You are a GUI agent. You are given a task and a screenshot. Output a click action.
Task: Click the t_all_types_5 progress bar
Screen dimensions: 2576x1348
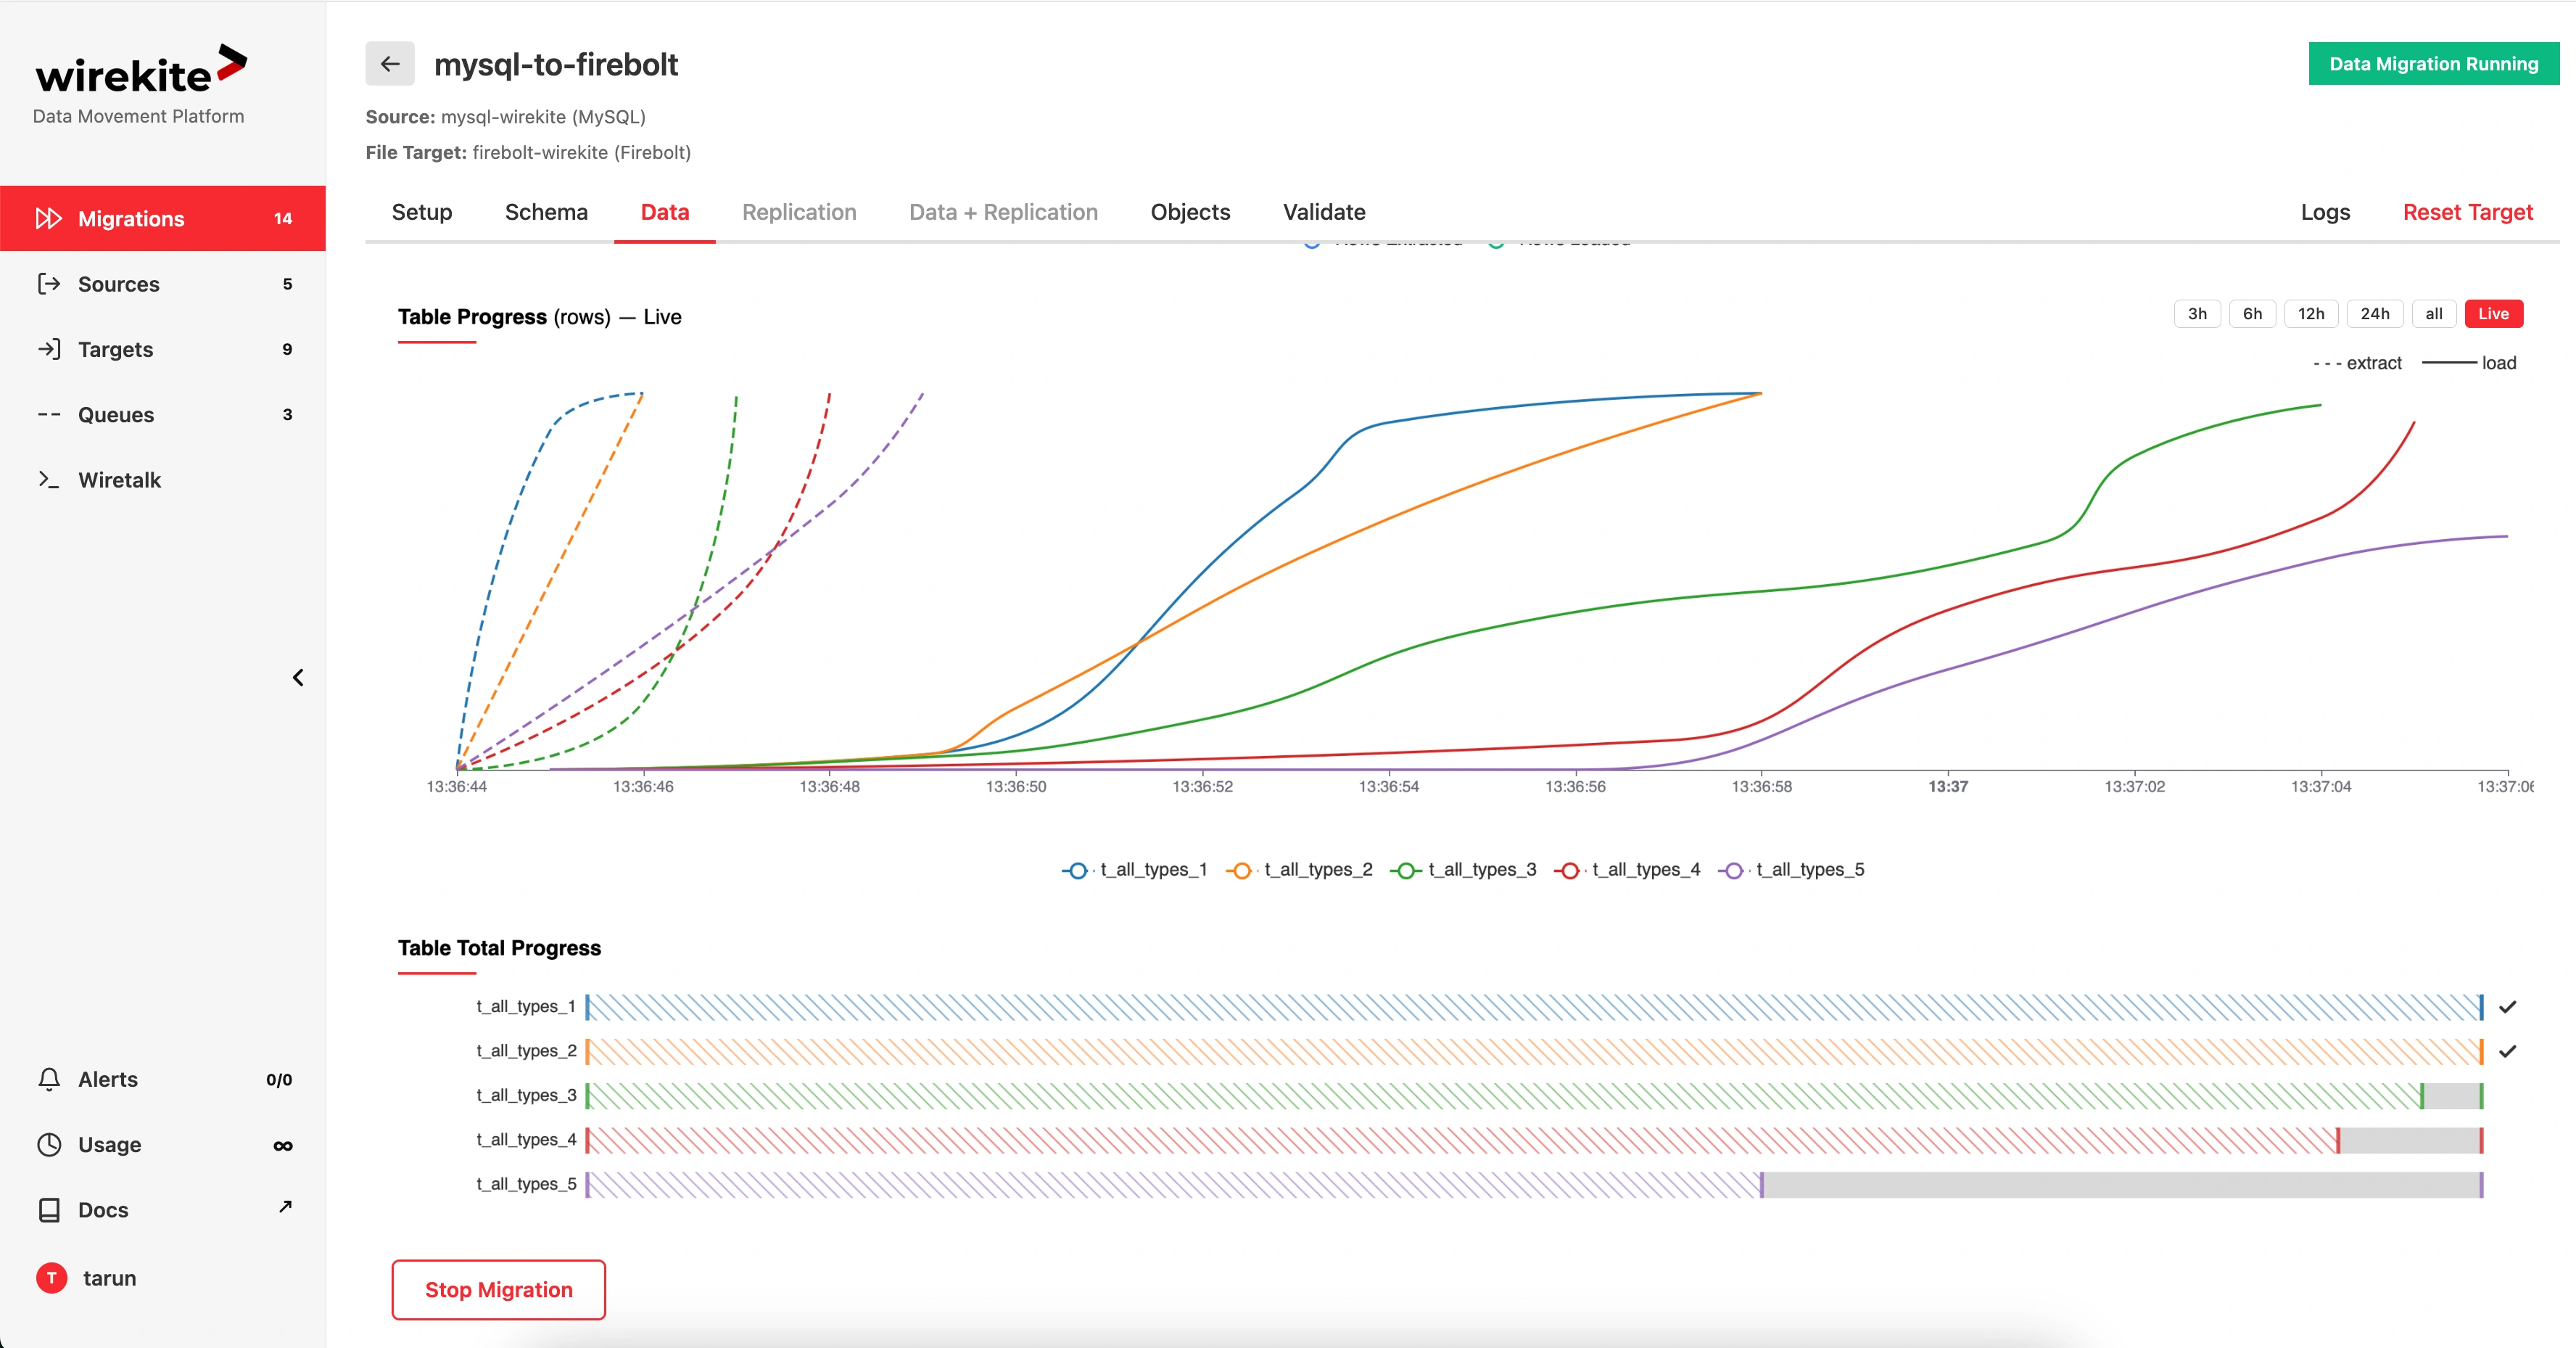1534,1185
